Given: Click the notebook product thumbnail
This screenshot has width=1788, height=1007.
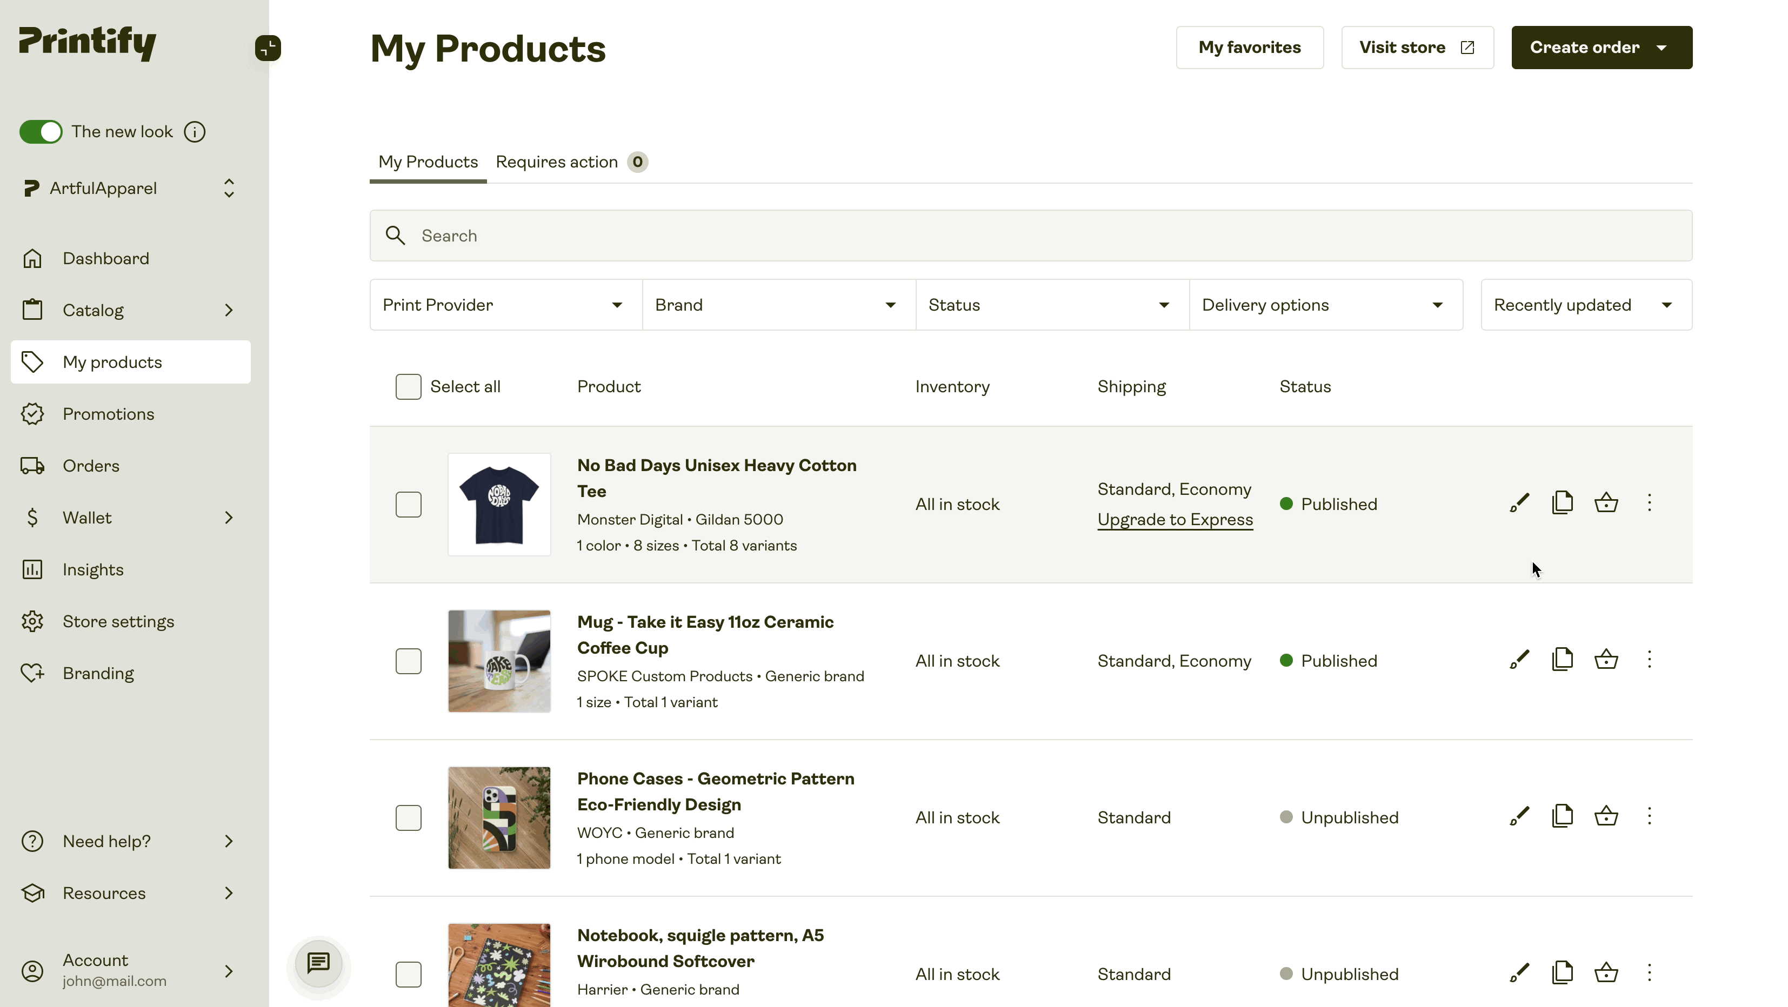Looking at the screenshot, I should [499, 965].
